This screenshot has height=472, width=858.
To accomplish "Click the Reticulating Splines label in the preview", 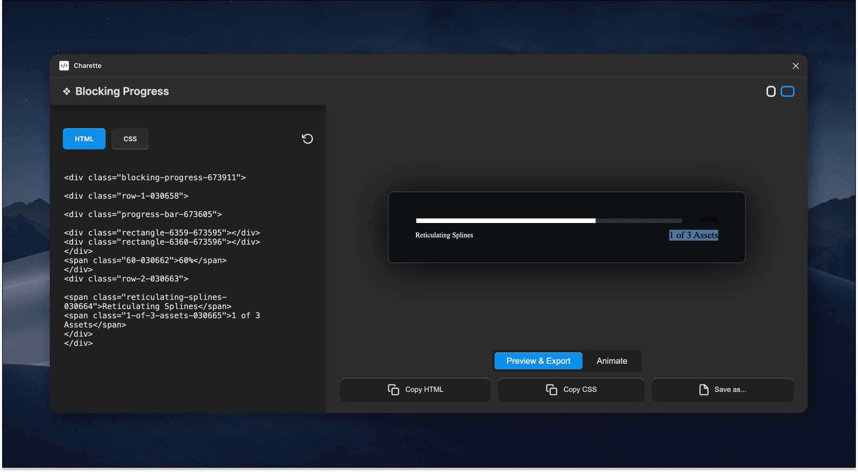I will tap(444, 235).
